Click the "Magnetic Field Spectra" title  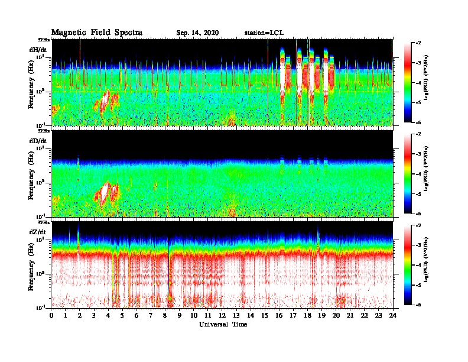pos(97,33)
